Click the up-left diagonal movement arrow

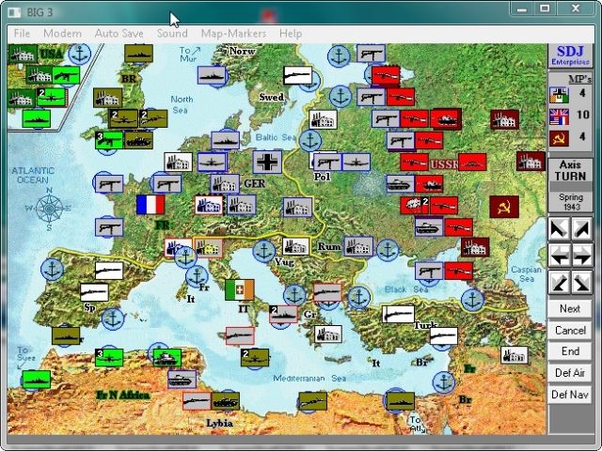559,228
